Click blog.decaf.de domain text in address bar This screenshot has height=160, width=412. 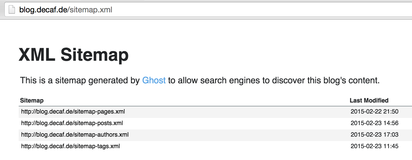[x=43, y=10]
